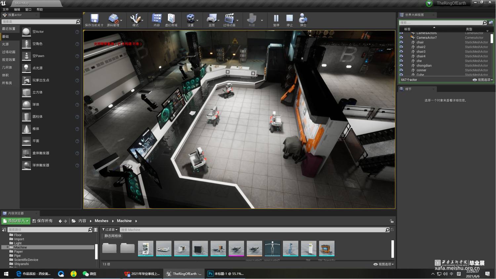Switch to Lights (光源) category tab
The width and height of the screenshot is (496, 279).
point(6,44)
